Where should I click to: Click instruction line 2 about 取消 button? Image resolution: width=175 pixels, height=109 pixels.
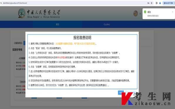click(45, 48)
